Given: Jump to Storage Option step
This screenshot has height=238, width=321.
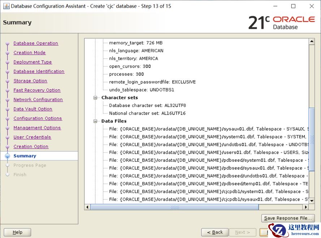Looking at the screenshot, I should (x=30, y=81).
